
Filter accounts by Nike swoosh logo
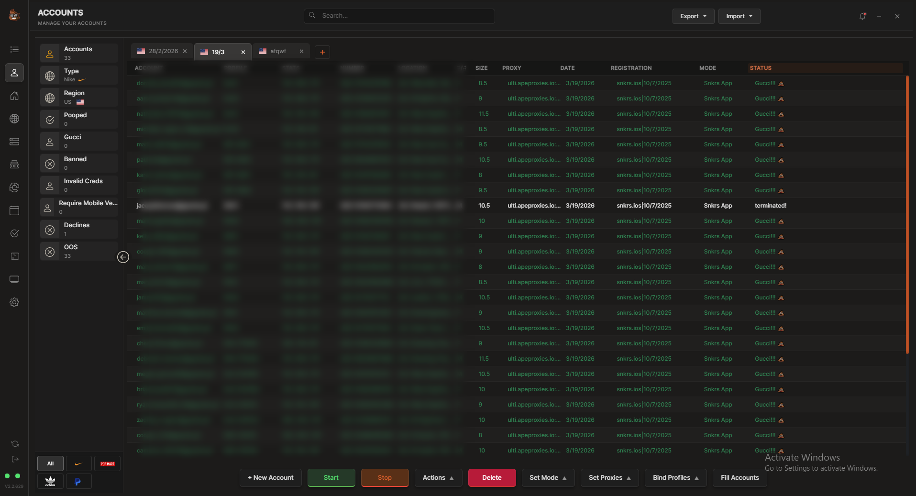coord(78,463)
